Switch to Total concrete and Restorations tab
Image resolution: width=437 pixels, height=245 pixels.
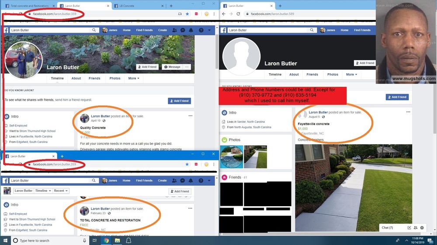(x=29, y=6)
